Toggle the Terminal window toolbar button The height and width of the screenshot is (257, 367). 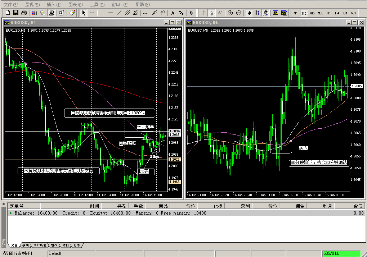click(51, 13)
